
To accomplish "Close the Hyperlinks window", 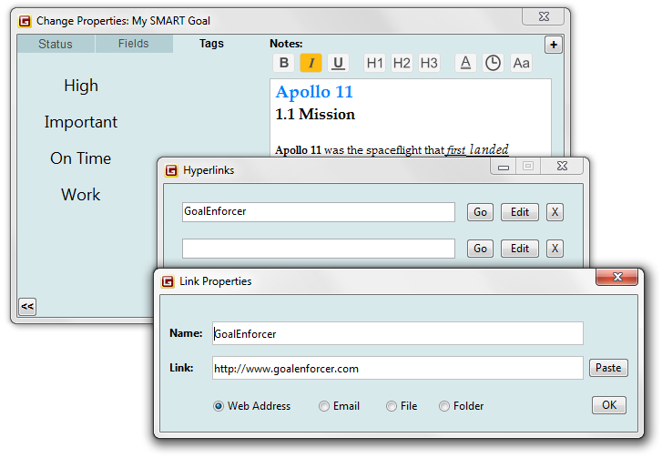I will [x=562, y=166].
